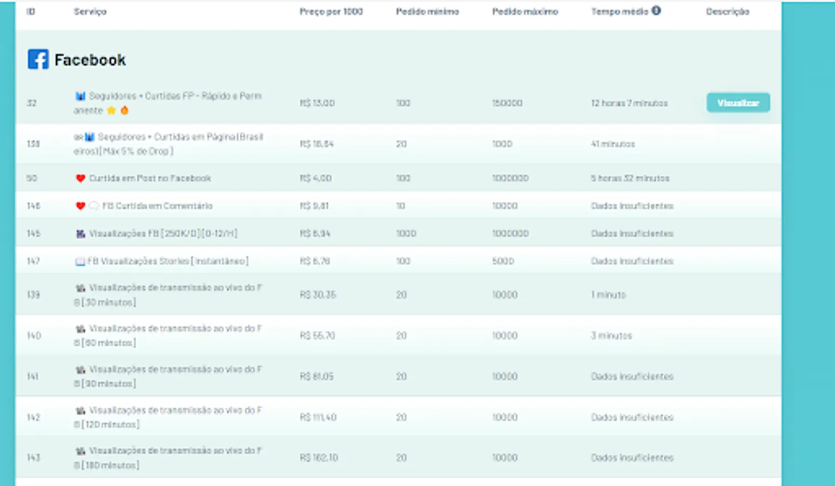Viewport: 835px width, 486px height.
Task: Click the Pedido mínimo column header
Action: point(427,11)
